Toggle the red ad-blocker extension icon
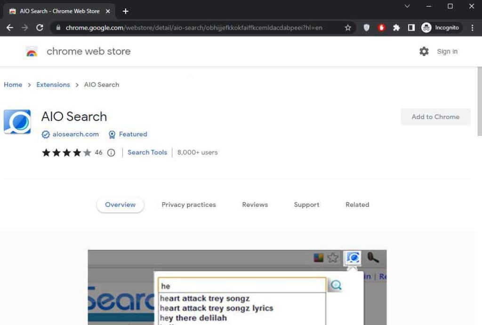Viewport: 482px width, 325px height. (381, 28)
